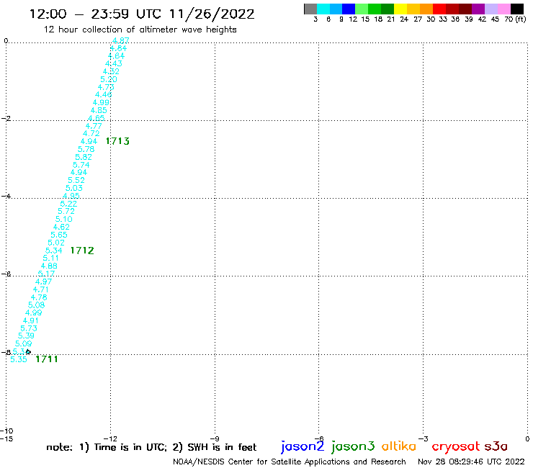533x468 pixels.
Task: Click the wave height value 5.35
Action: click(19, 359)
